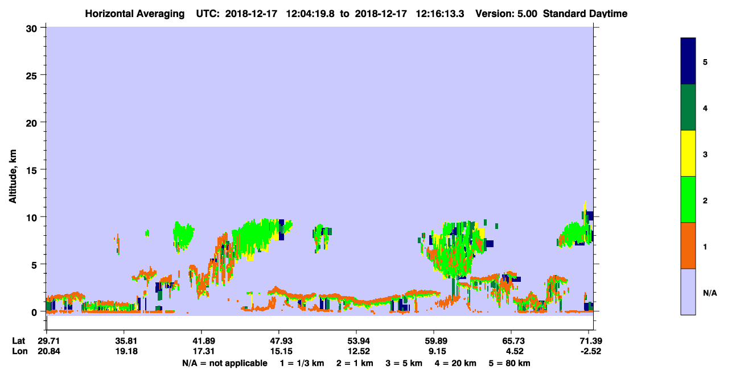
Task: Click the y-axis tick label 10
Action: [x=32, y=217]
